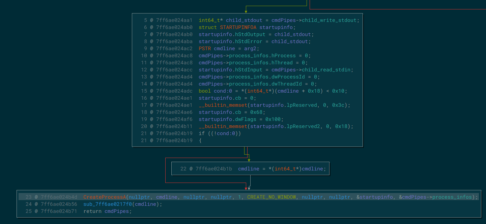Click address 7ff6ae024af6 on line 19
Viewport: 486px width, 224px height.
click(174, 119)
